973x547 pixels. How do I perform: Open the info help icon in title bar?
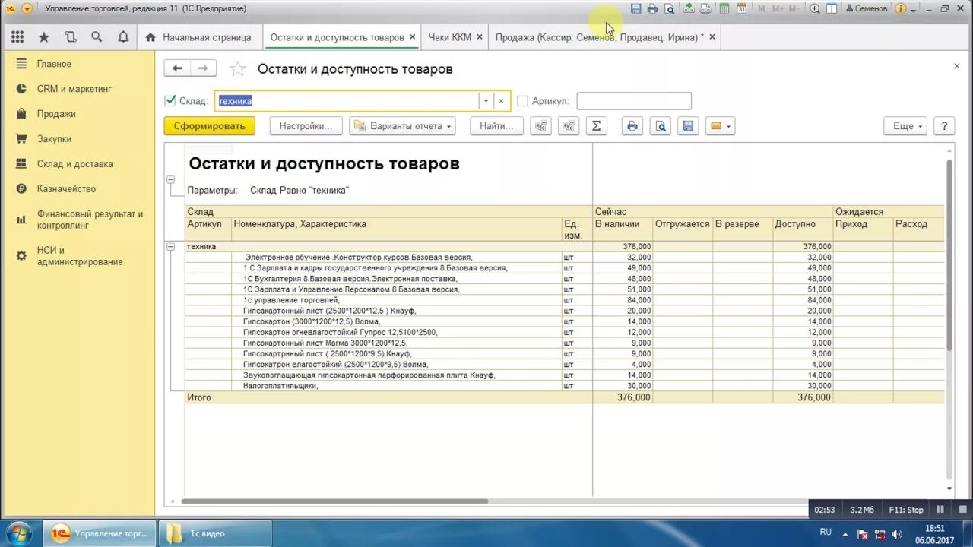coord(901,8)
